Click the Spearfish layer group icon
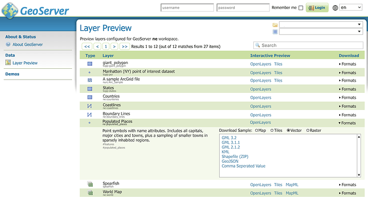 [x=90, y=184]
